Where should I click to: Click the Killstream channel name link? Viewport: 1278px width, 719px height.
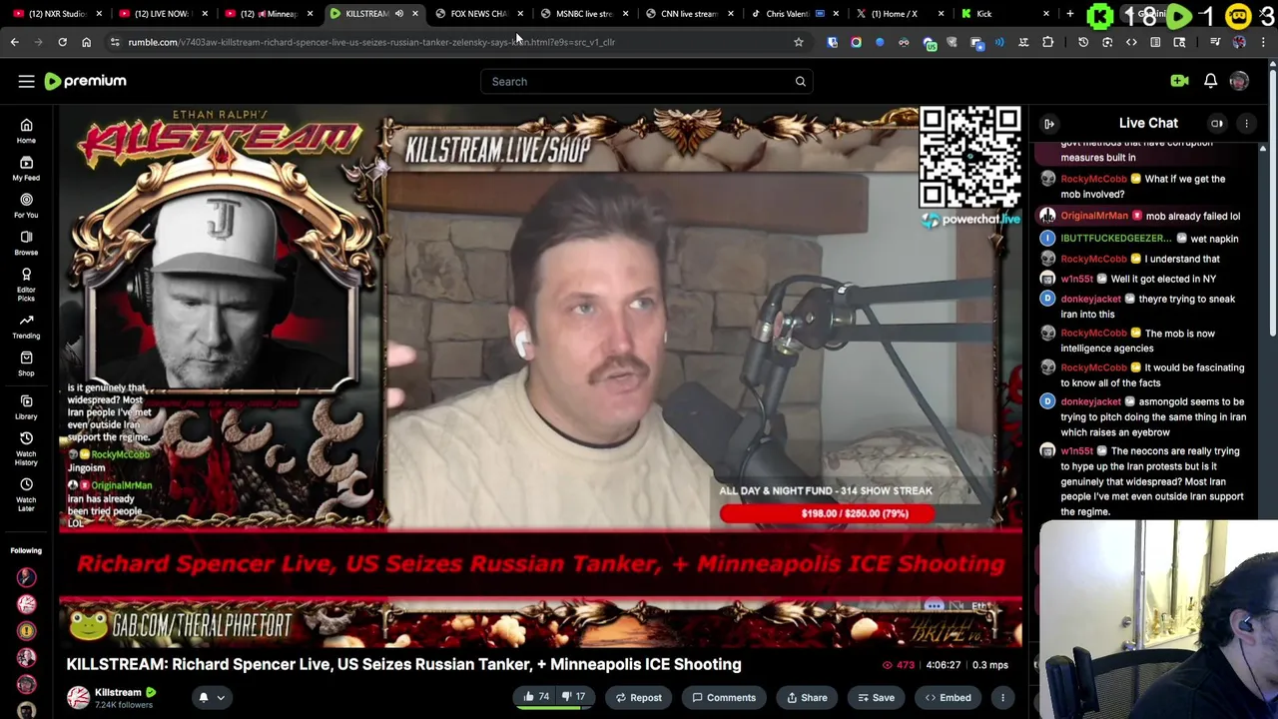(118, 692)
